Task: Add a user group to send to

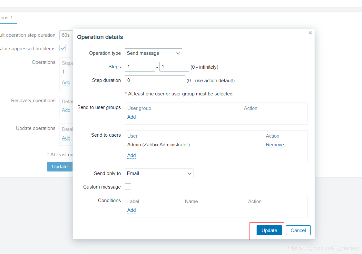Action: point(132,117)
